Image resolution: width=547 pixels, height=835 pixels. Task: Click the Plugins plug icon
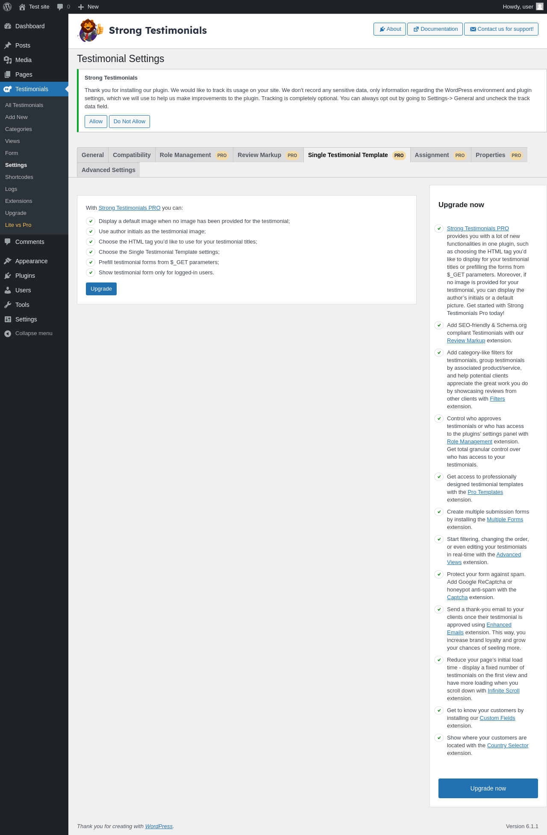pyautogui.click(x=8, y=276)
